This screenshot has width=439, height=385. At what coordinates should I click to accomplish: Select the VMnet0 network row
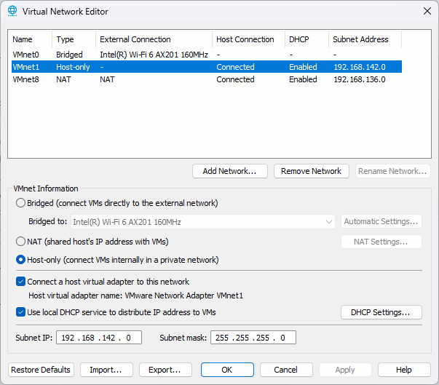(x=207, y=55)
